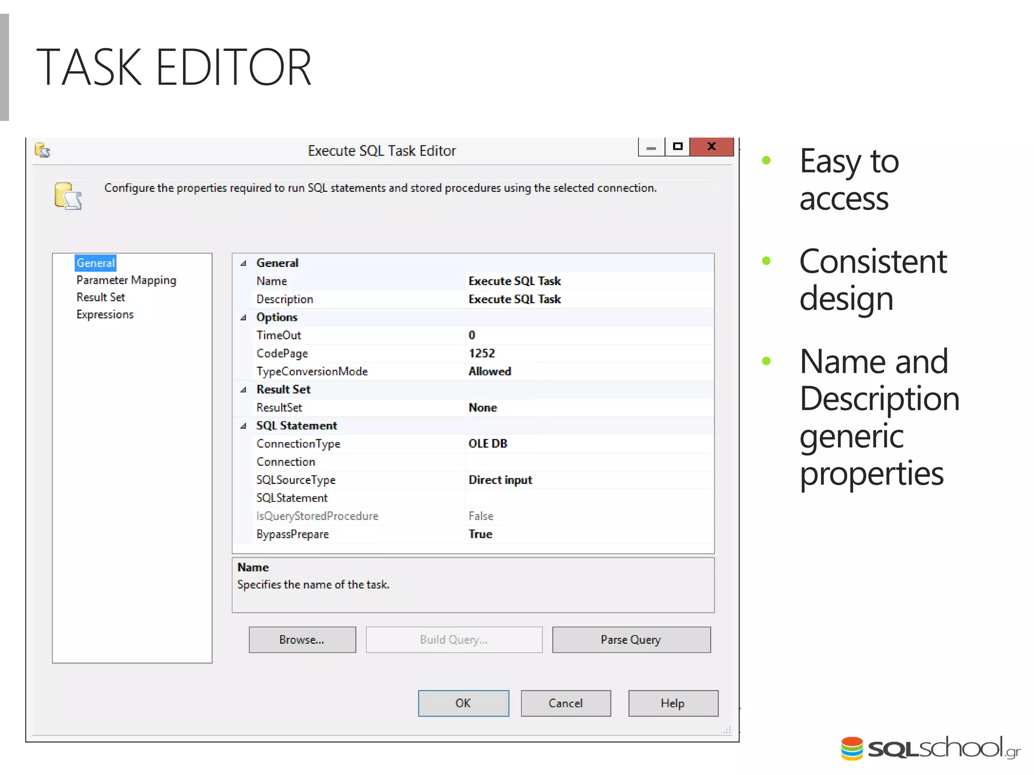The image size is (1034, 775).
Task: Click the empty SQLStatement value field
Action: click(589, 498)
